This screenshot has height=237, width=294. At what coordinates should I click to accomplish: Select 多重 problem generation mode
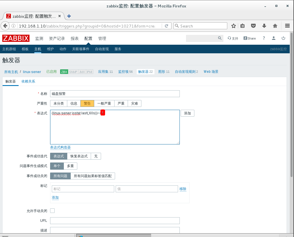70,166
